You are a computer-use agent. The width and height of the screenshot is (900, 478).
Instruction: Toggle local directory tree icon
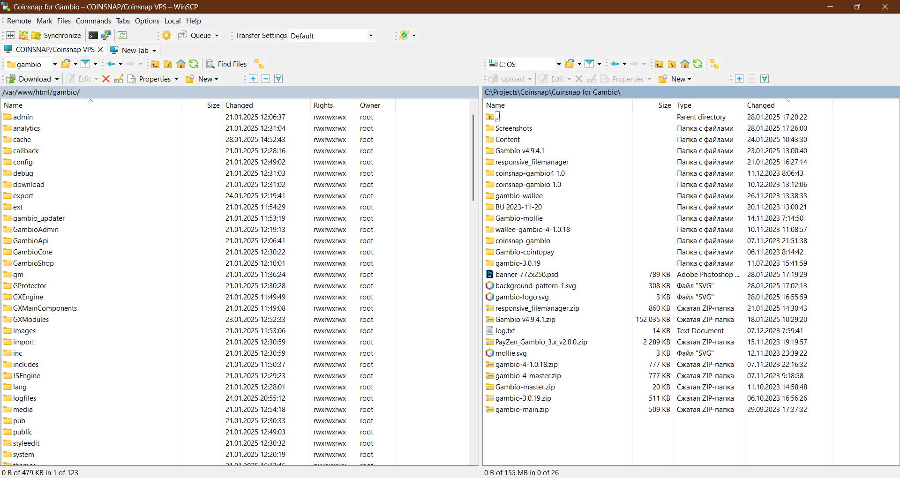click(x=714, y=64)
